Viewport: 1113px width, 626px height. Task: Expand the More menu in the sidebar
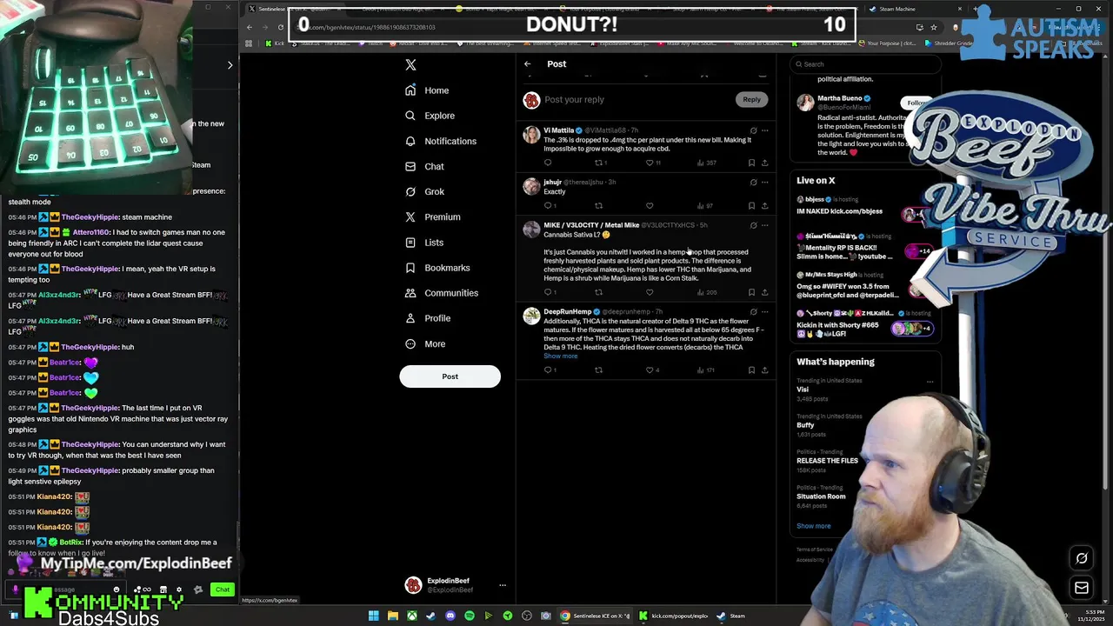point(425,343)
